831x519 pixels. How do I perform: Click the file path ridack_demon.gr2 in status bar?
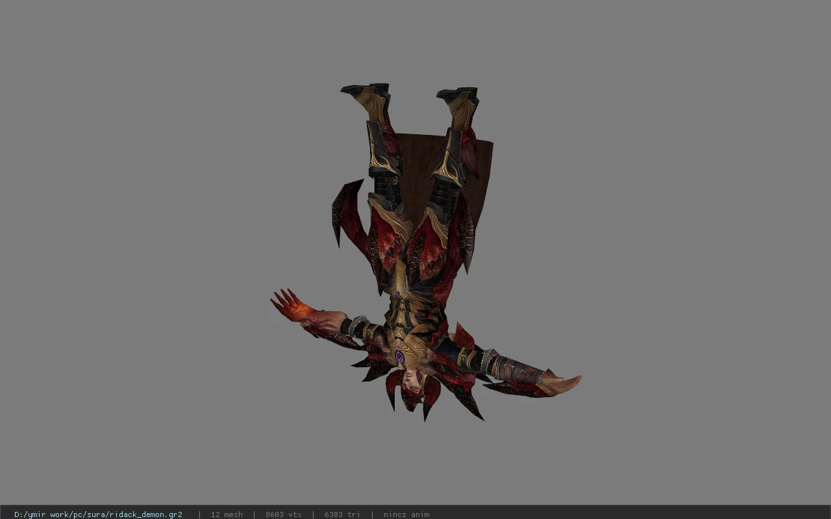click(x=98, y=514)
